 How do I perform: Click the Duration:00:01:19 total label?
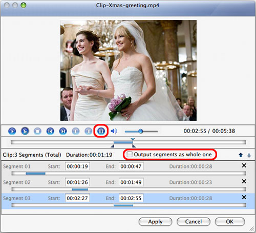[89, 155]
